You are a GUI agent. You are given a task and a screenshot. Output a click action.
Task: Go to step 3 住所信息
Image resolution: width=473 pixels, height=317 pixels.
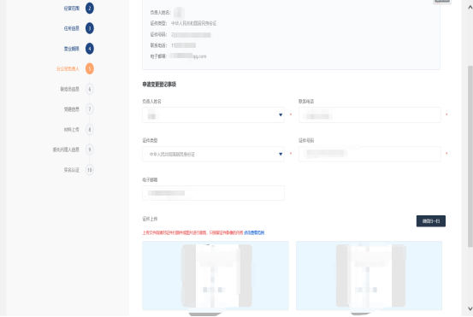(89, 28)
